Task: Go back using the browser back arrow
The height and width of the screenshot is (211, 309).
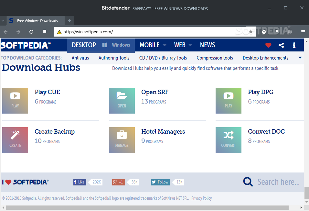Action: [x=5, y=32]
